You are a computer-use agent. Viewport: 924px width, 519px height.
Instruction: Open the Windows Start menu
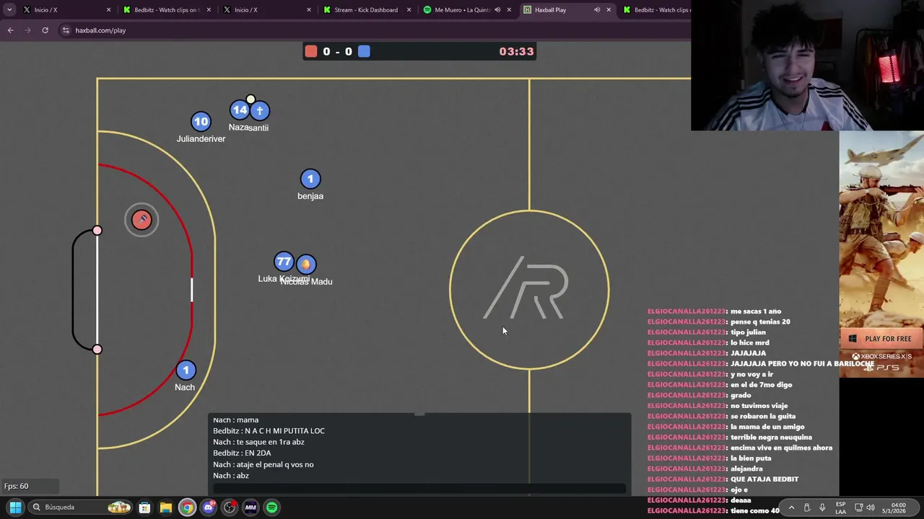(15, 507)
